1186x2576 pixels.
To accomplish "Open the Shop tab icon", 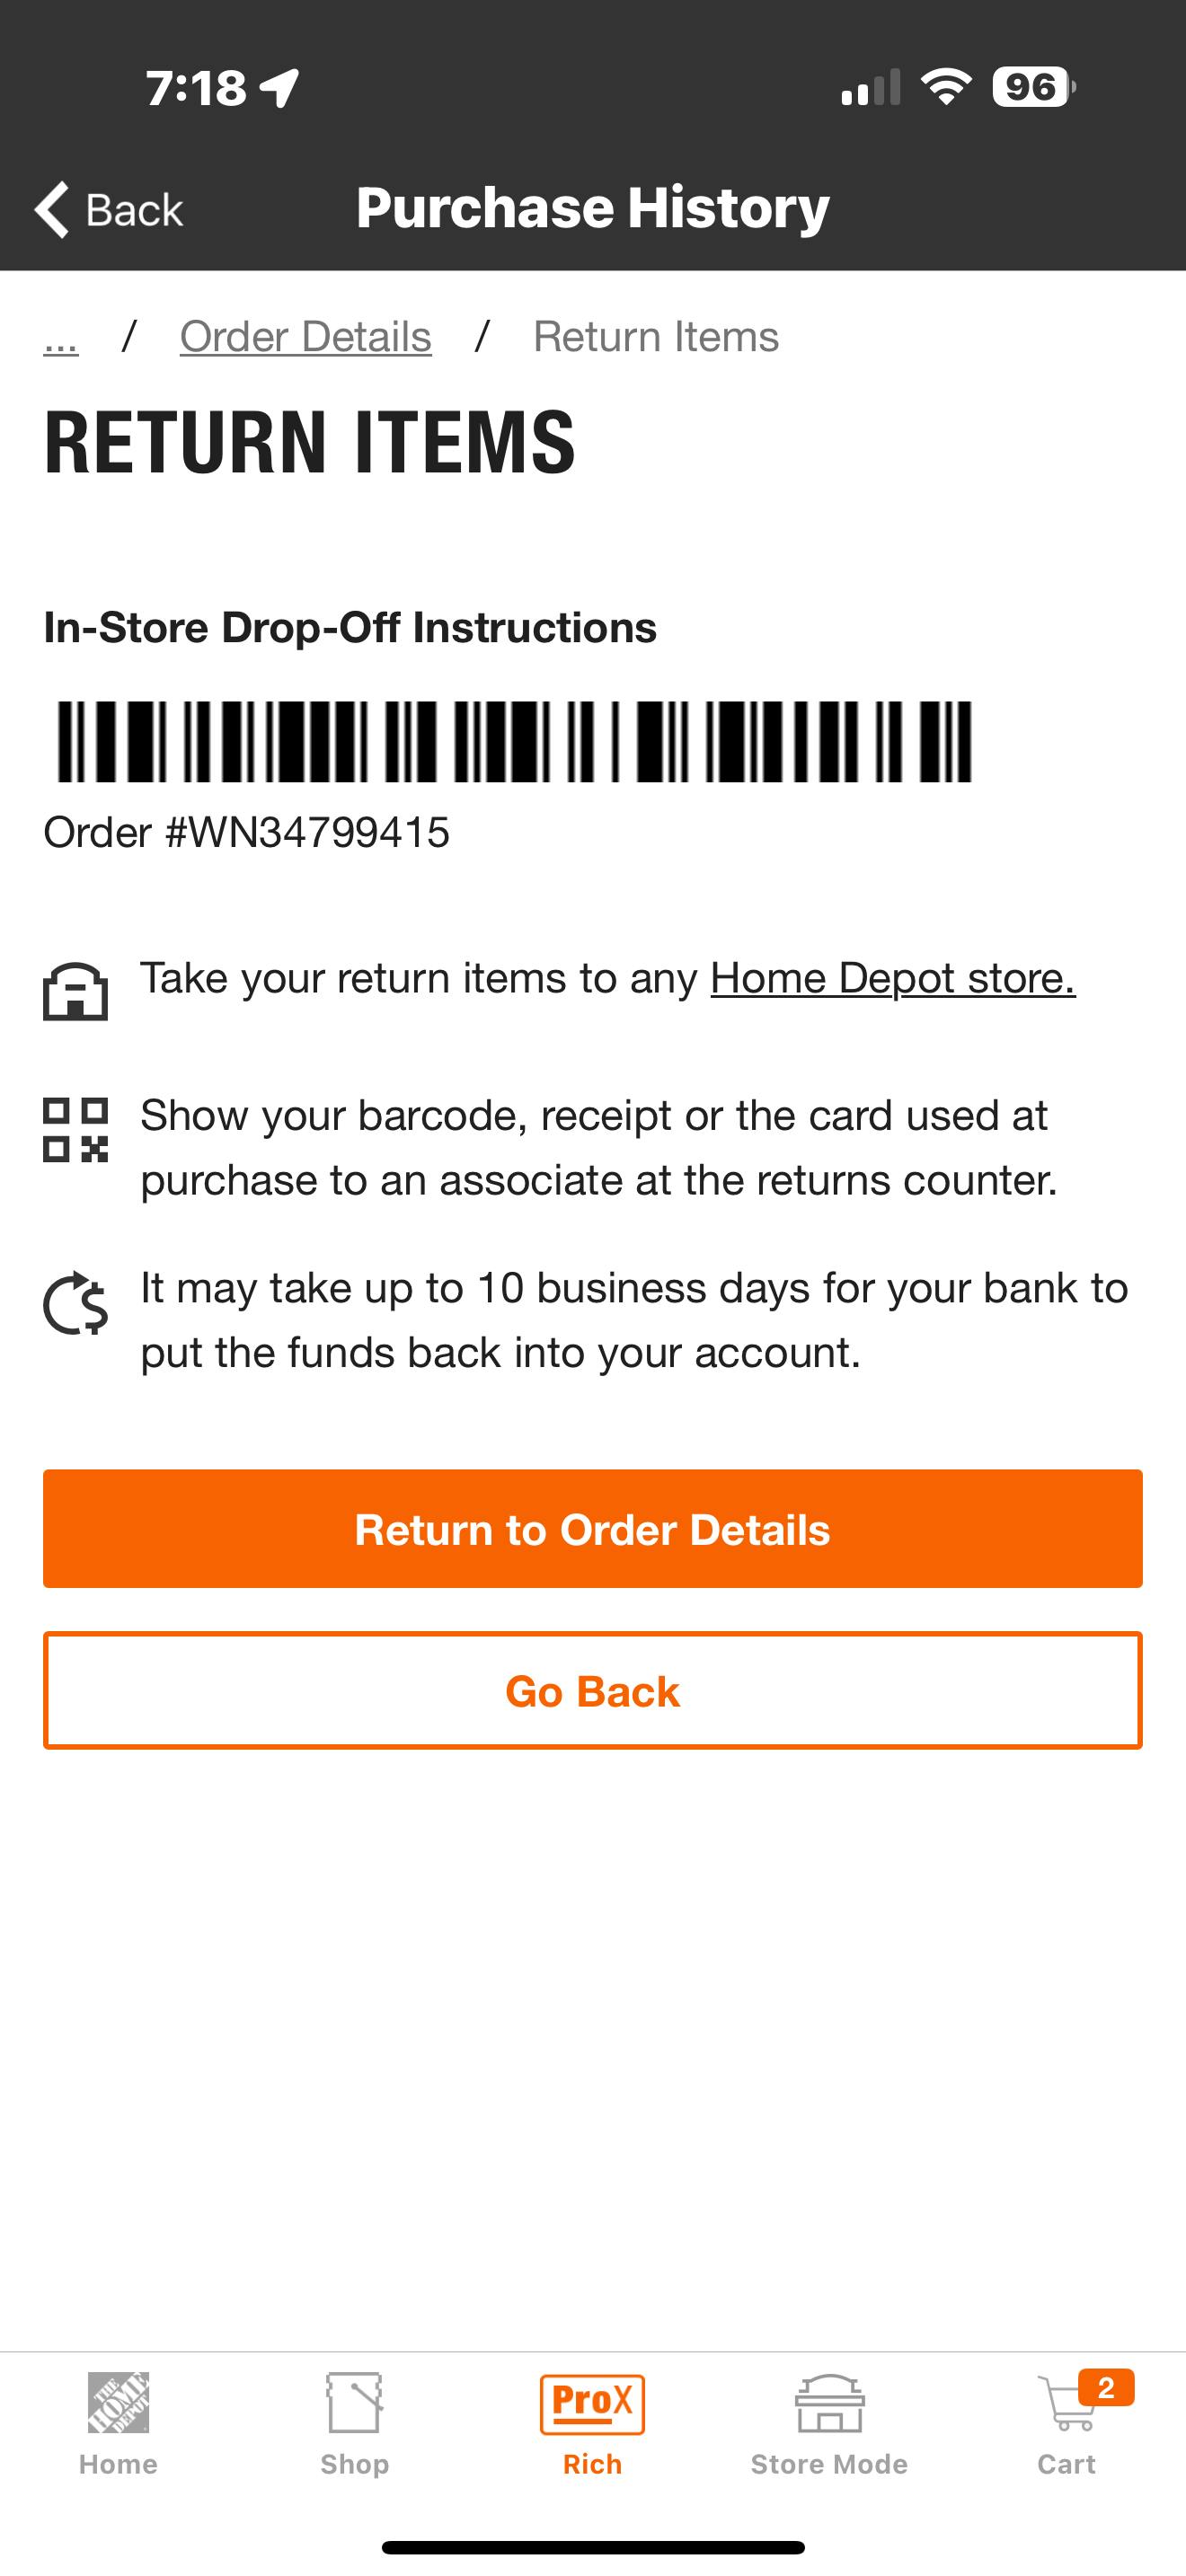I will (x=354, y=2402).
